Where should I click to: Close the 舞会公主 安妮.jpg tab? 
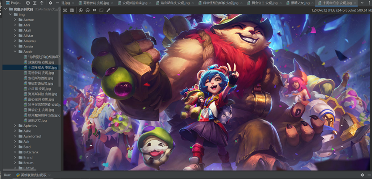281,3
